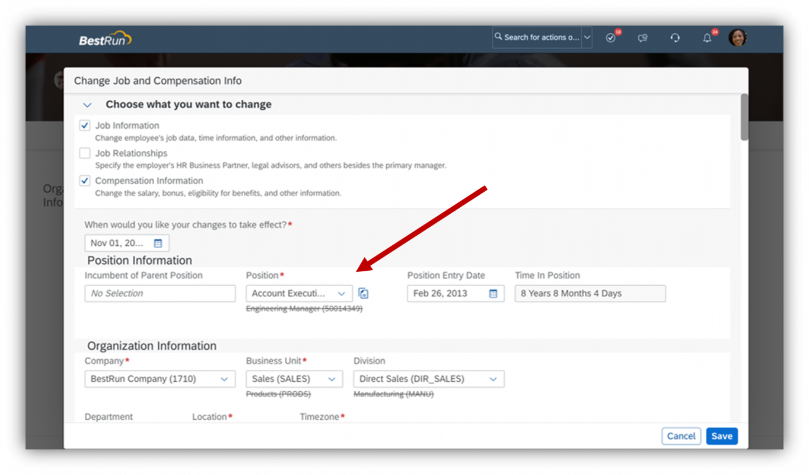Open notifications bell showing 24 alerts
Screen dimensions: 809x475
707,37
